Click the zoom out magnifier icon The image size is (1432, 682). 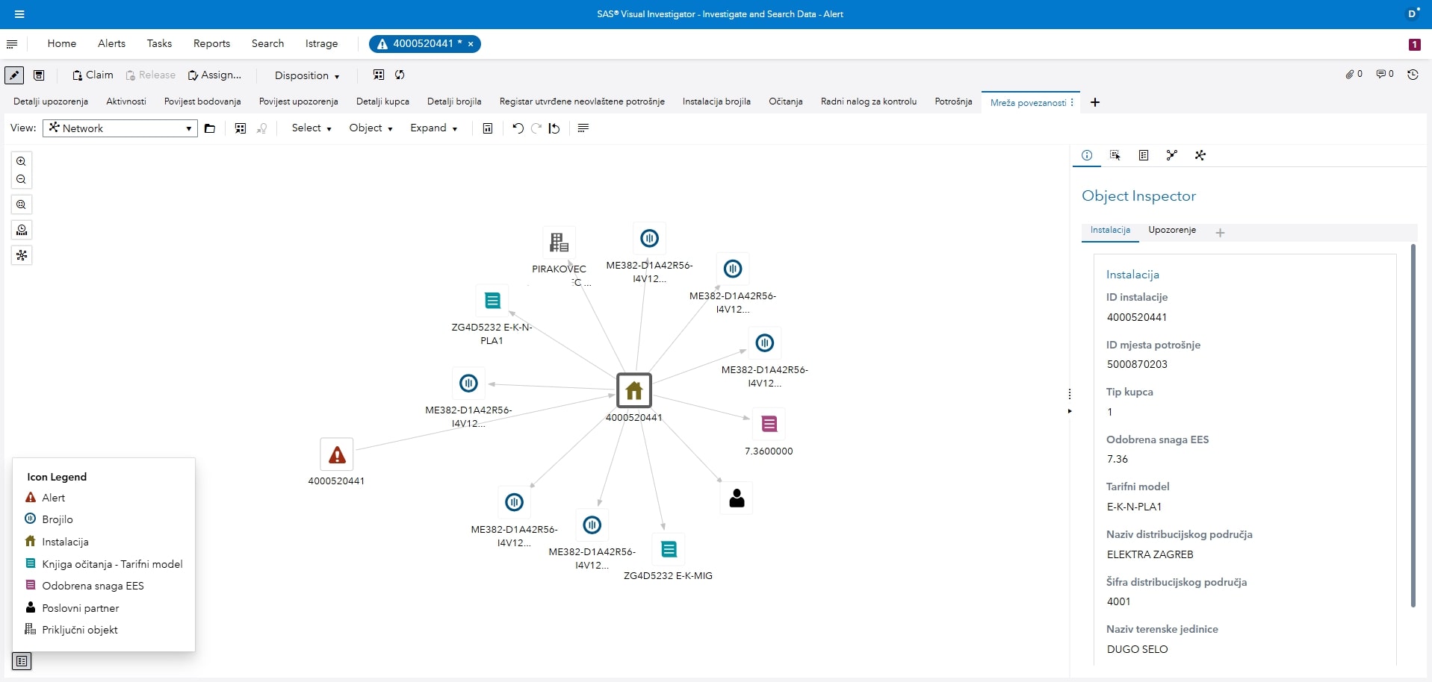tap(21, 180)
